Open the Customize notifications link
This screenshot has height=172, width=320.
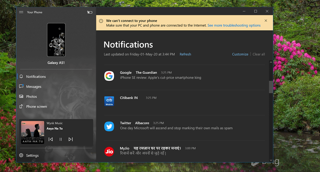click(240, 54)
